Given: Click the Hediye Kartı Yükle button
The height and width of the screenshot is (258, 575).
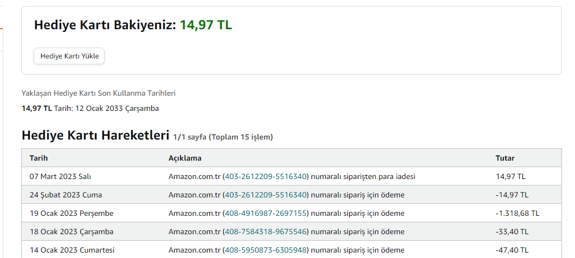Looking at the screenshot, I should pos(69,56).
